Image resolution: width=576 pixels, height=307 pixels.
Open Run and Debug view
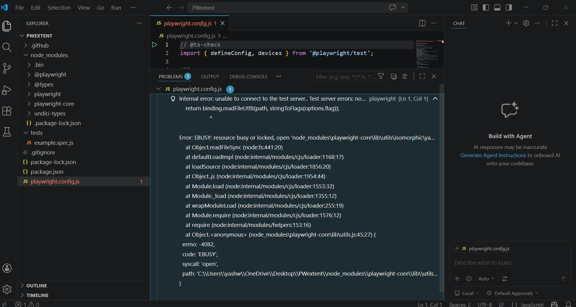pyautogui.click(x=7, y=90)
